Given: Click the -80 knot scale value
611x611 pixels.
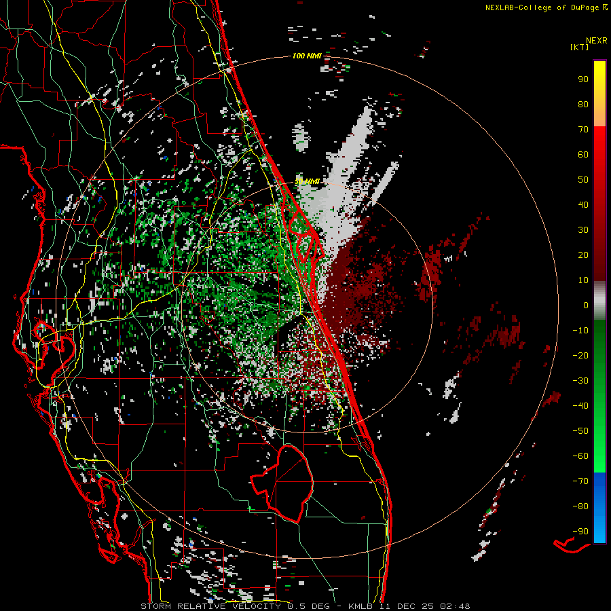Looking at the screenshot, I should [580, 506].
